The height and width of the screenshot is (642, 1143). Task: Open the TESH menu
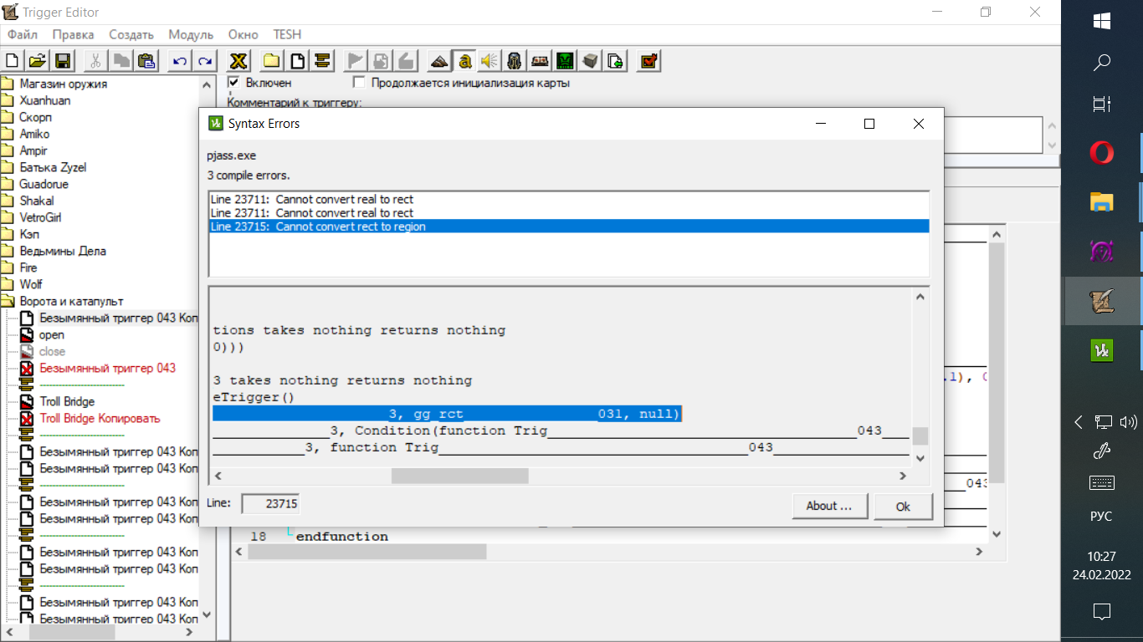(287, 35)
